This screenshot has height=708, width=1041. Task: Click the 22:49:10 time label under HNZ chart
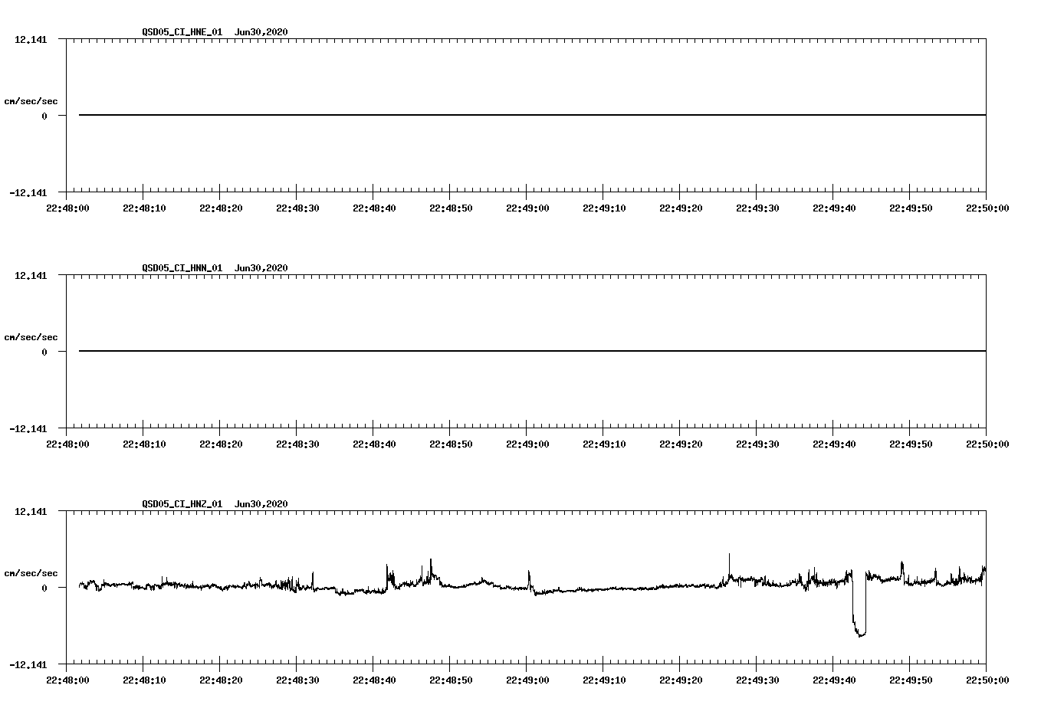604,680
